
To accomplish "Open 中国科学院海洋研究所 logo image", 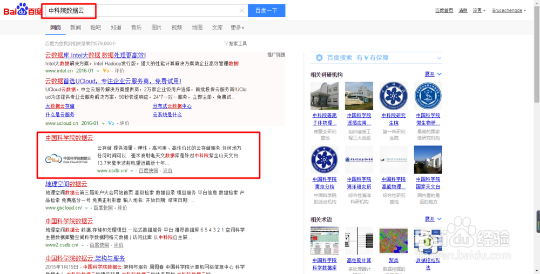I will [x=359, y=159].
